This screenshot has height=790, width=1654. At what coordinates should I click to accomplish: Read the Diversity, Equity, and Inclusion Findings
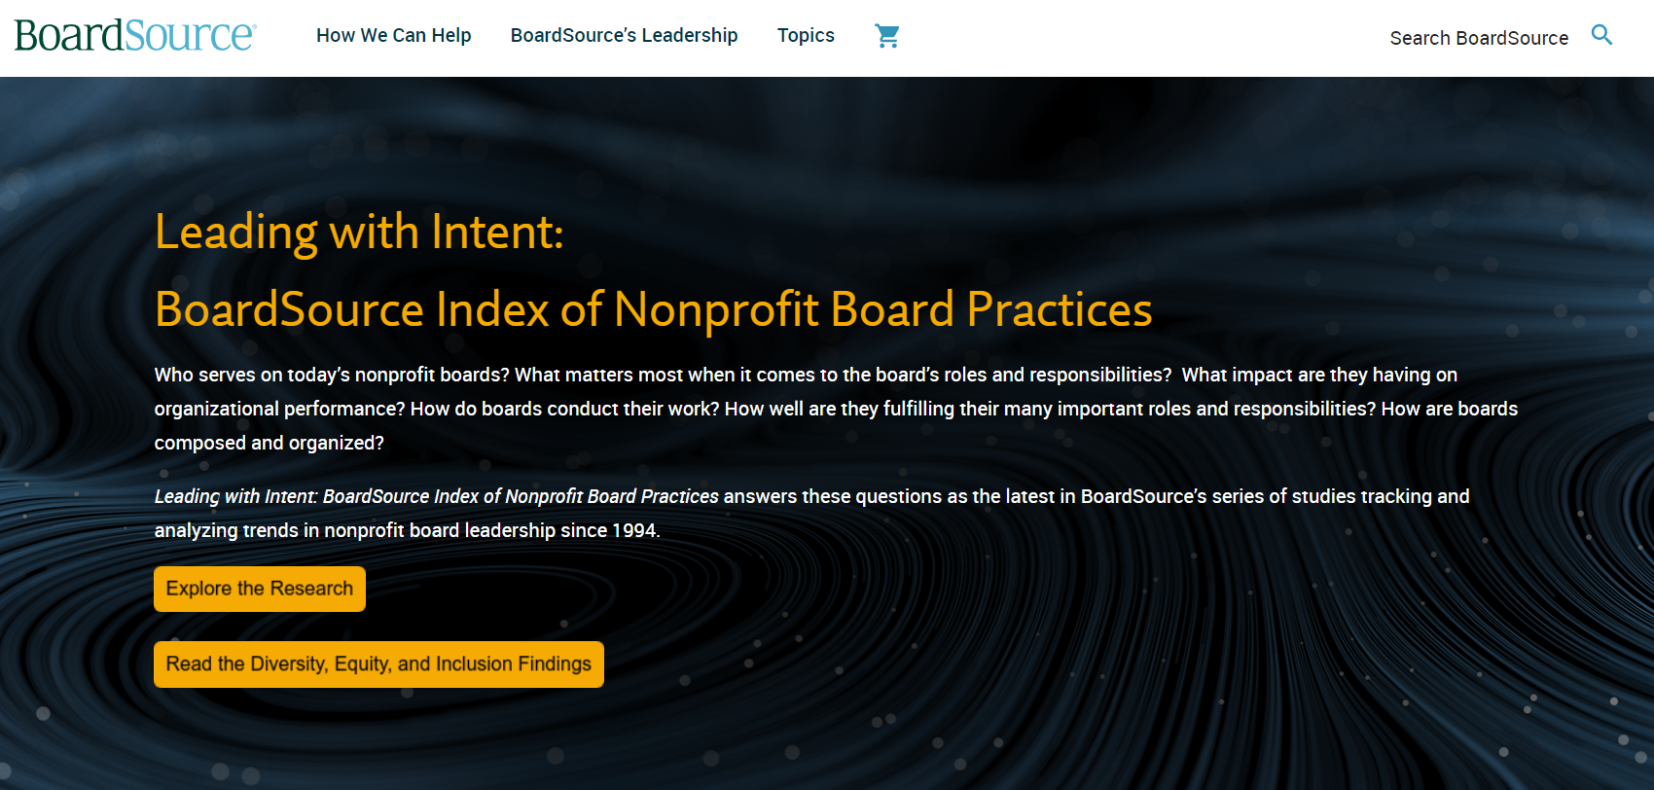(378, 664)
